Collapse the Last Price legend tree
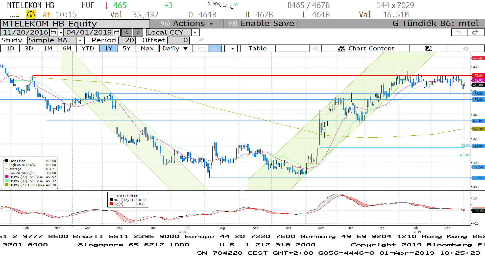Screen dimensions: 485x262 4,161
